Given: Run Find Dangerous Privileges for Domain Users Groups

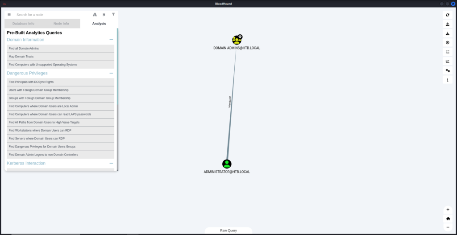Looking at the screenshot, I should pos(61,146).
